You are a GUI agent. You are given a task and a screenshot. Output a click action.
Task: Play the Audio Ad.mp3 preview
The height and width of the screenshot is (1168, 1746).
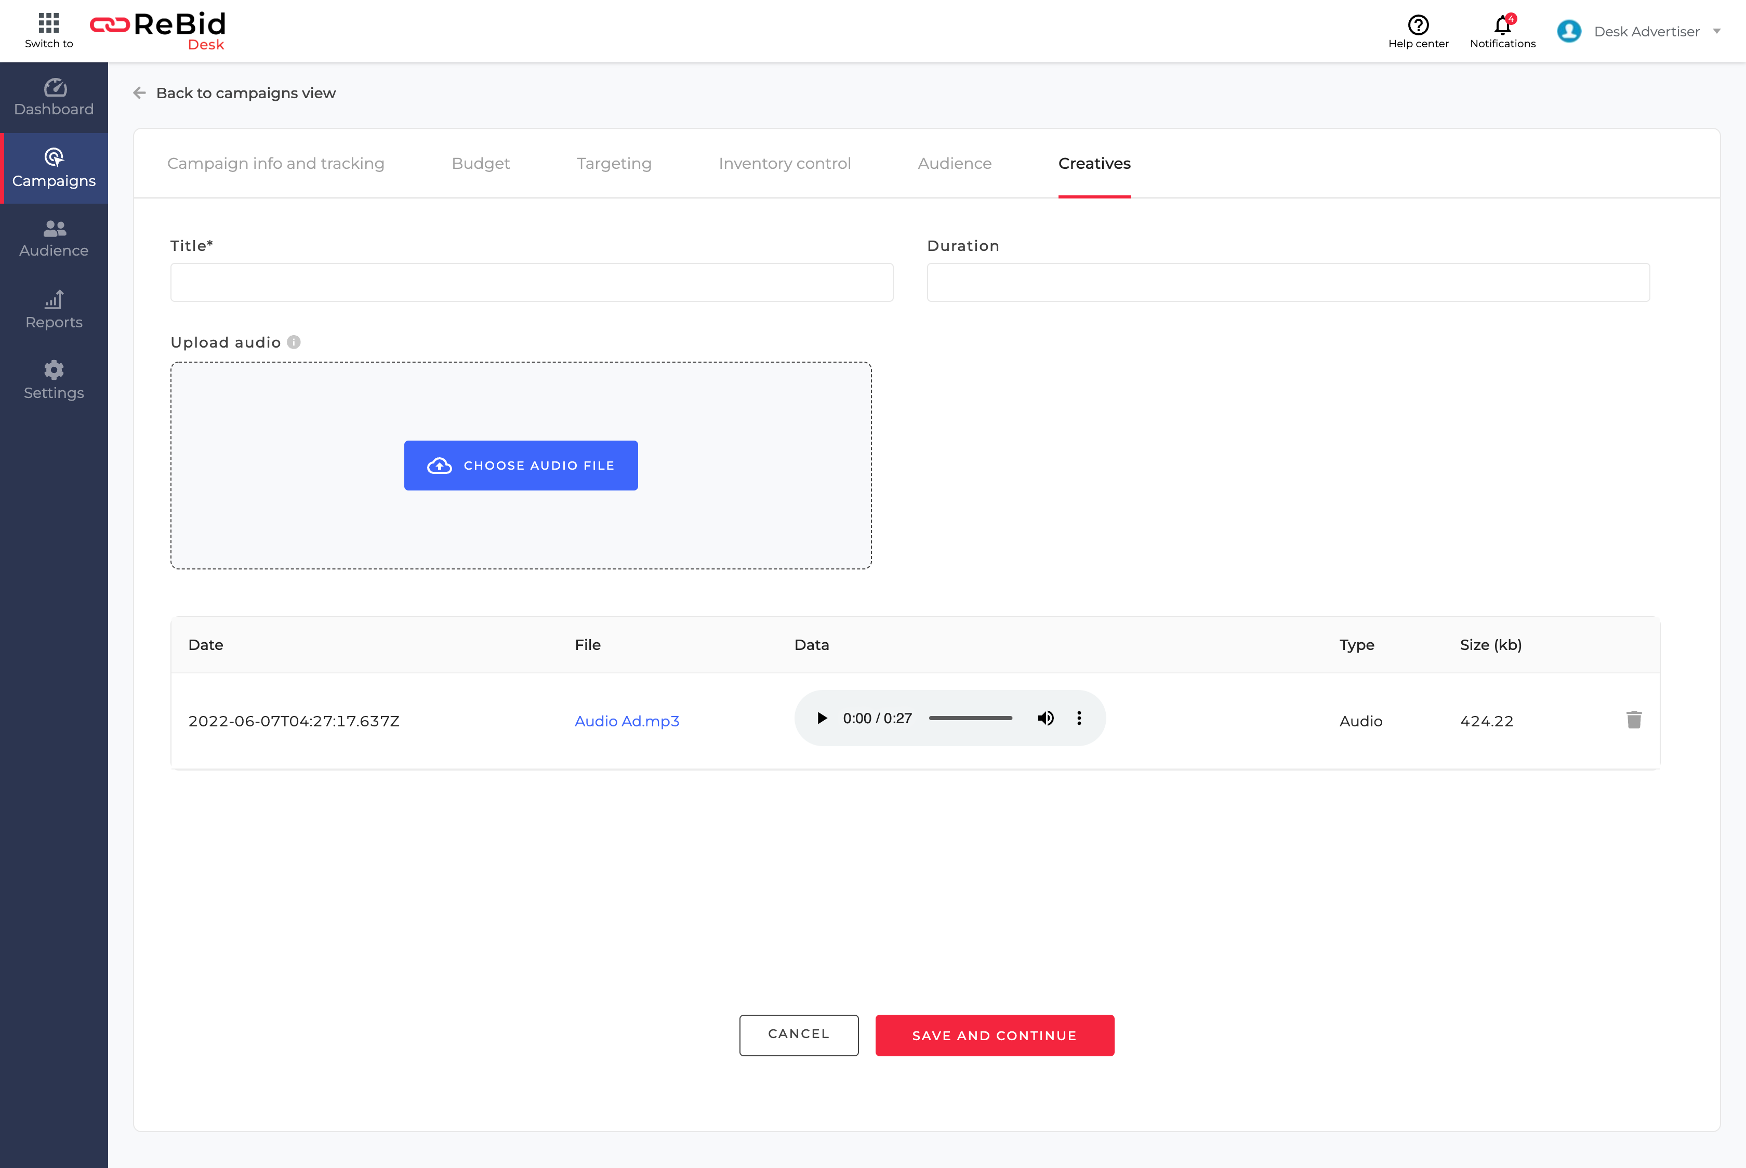(822, 718)
